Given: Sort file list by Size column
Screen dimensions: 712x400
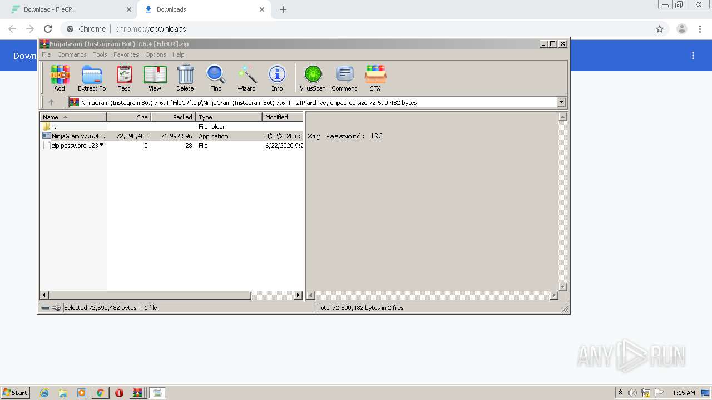Looking at the screenshot, I should (128, 117).
